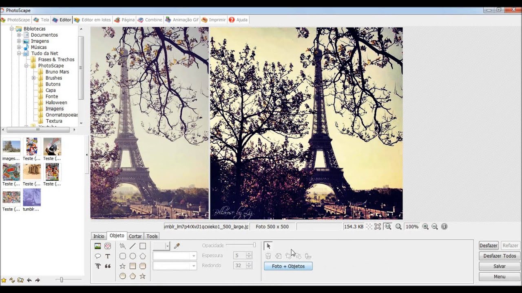522x293 pixels.
Task: Select the freehand scribble tool
Action: pos(122,246)
